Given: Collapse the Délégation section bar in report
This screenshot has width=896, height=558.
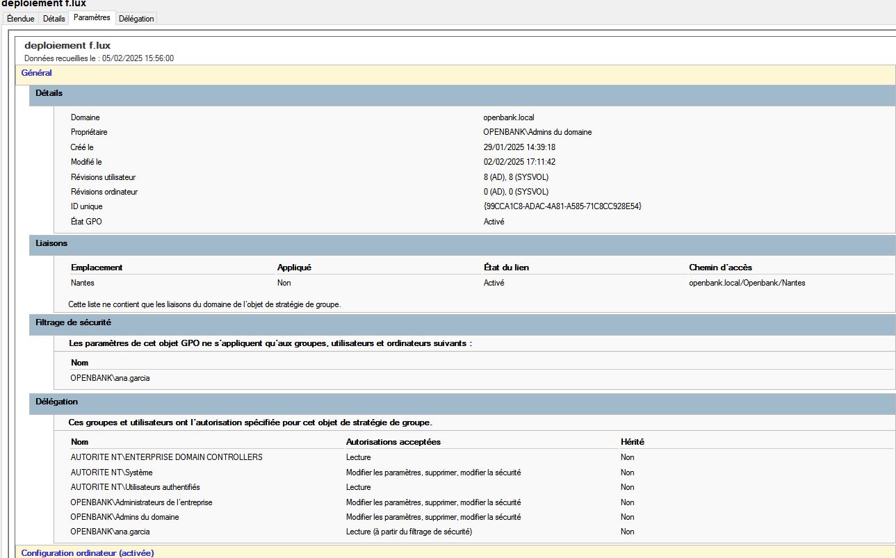Looking at the screenshot, I should [57, 402].
